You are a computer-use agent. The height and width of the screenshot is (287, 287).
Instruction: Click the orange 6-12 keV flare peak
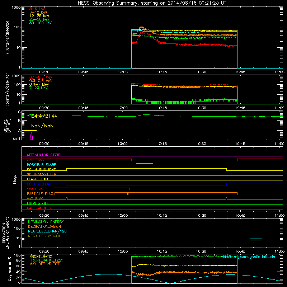point(141,27)
